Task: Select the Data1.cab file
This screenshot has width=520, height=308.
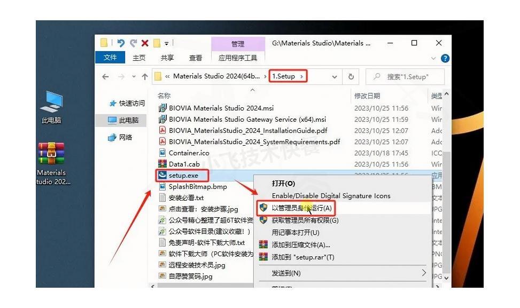Action: (184, 164)
